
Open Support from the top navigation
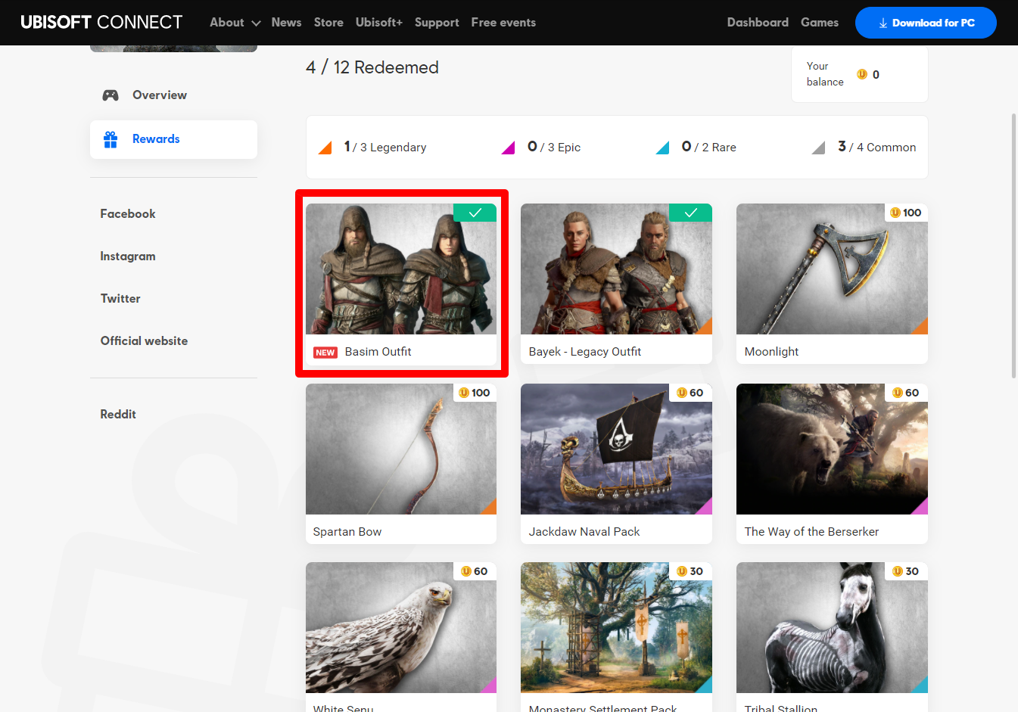(437, 23)
